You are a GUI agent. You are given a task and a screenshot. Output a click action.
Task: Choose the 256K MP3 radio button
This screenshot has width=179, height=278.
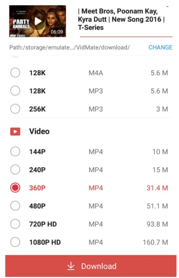coord(15,109)
